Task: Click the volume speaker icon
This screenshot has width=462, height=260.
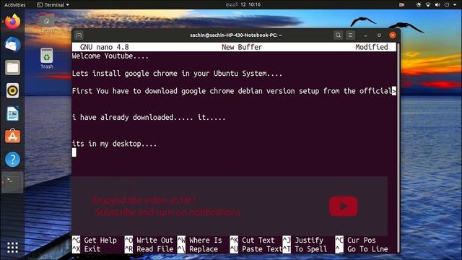Action: point(437,5)
